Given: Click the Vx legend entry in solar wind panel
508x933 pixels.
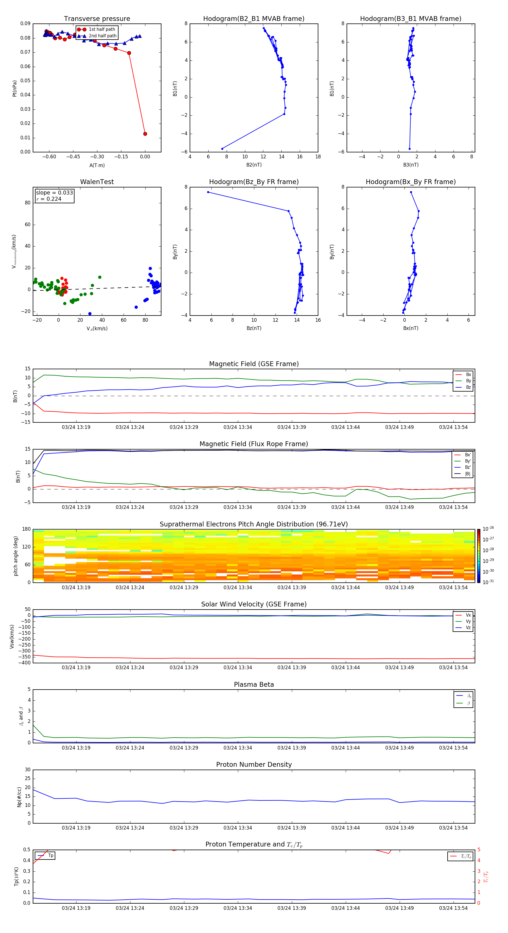Looking at the screenshot, I should click(x=463, y=615).
